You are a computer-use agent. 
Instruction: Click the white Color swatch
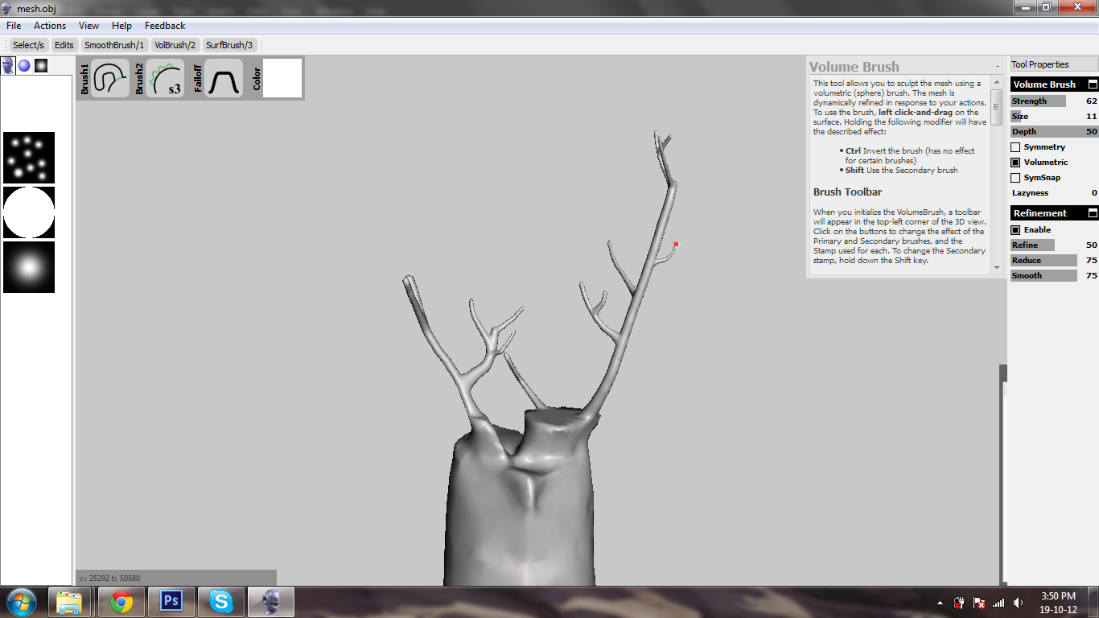point(282,78)
